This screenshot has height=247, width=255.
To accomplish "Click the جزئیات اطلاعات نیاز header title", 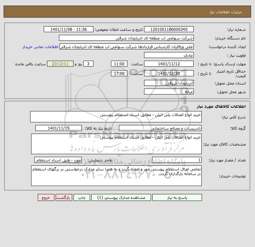I will click(226, 12).
